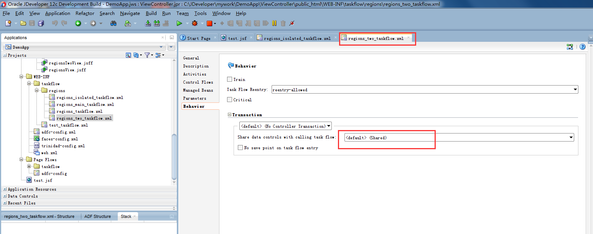Open the Refactor menu
Image resolution: width=593 pixels, height=234 pixels.
85,13
